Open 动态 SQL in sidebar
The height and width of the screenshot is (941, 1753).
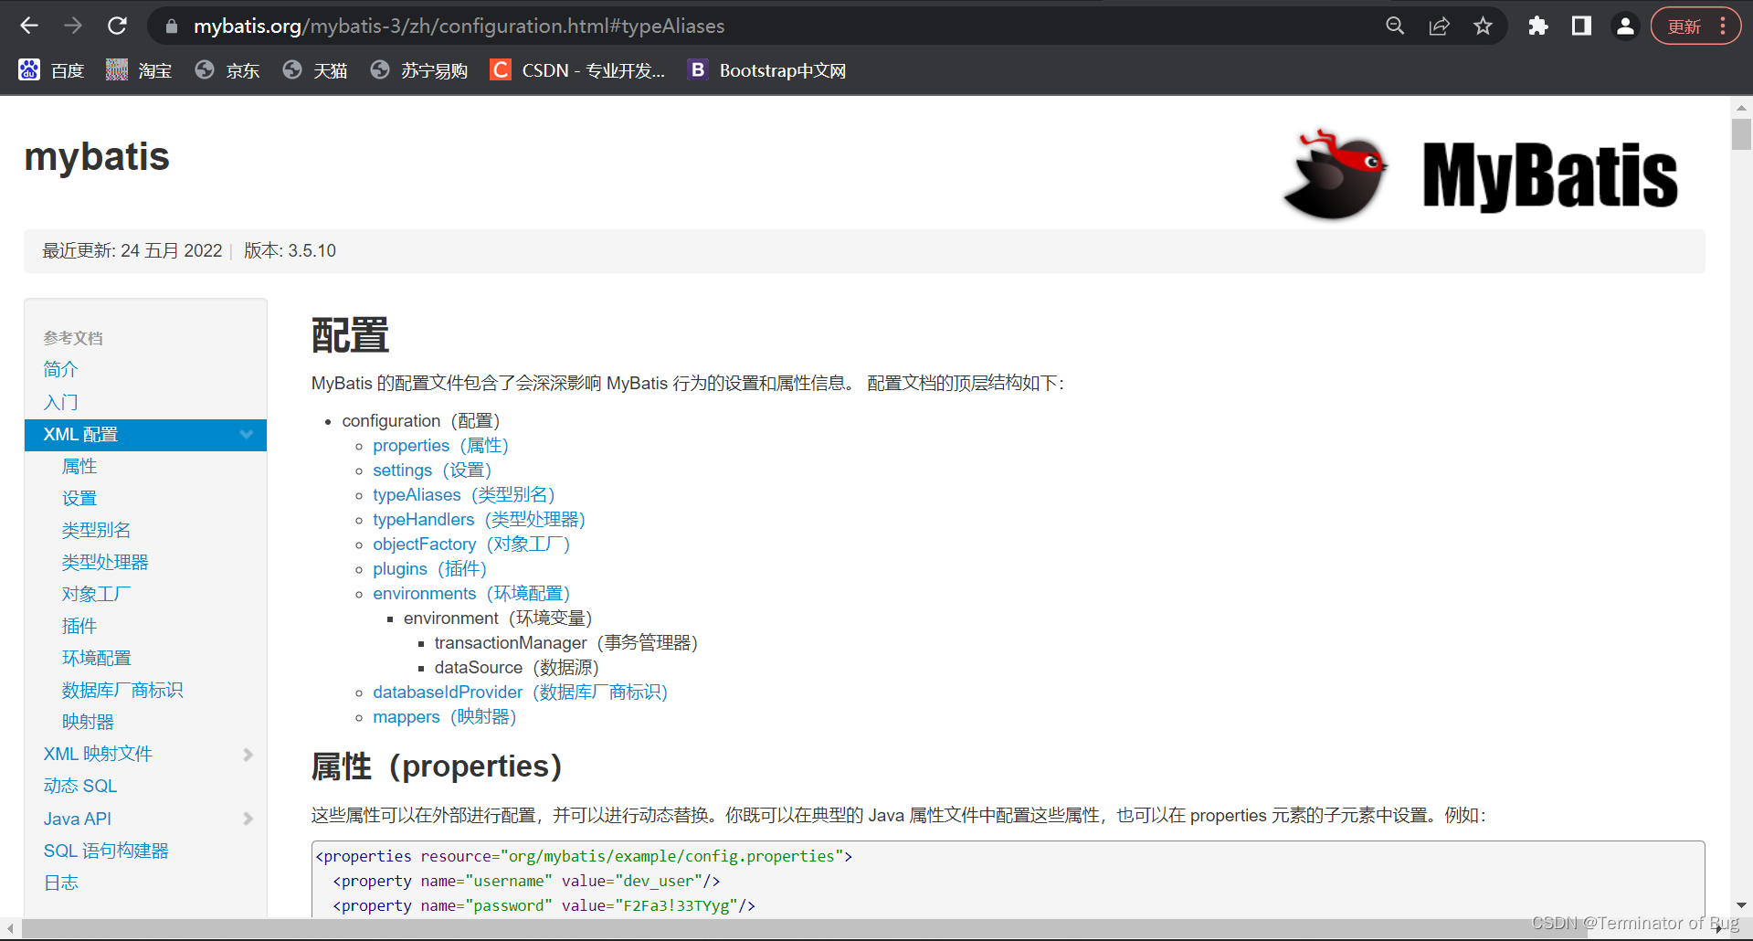click(80, 786)
